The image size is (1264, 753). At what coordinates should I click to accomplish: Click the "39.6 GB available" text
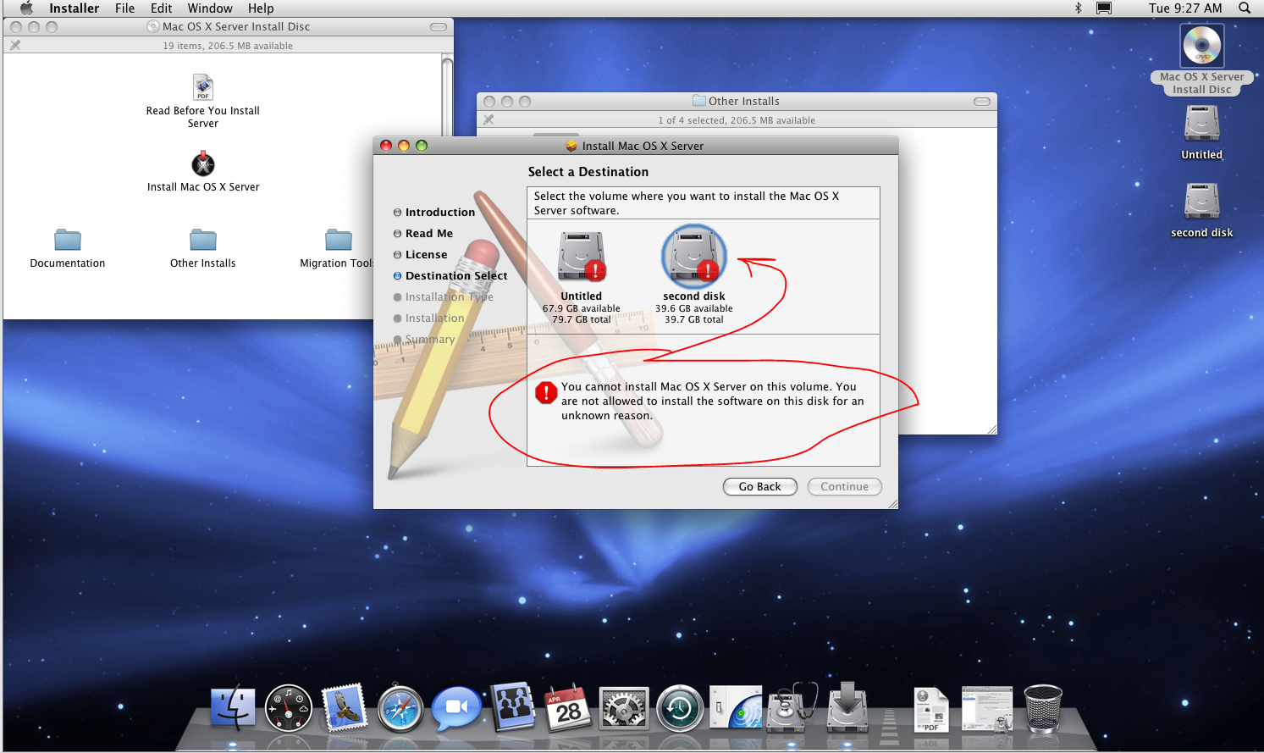tap(694, 308)
